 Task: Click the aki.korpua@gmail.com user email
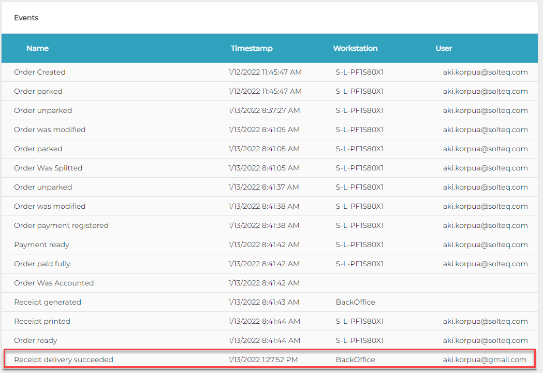point(485,360)
